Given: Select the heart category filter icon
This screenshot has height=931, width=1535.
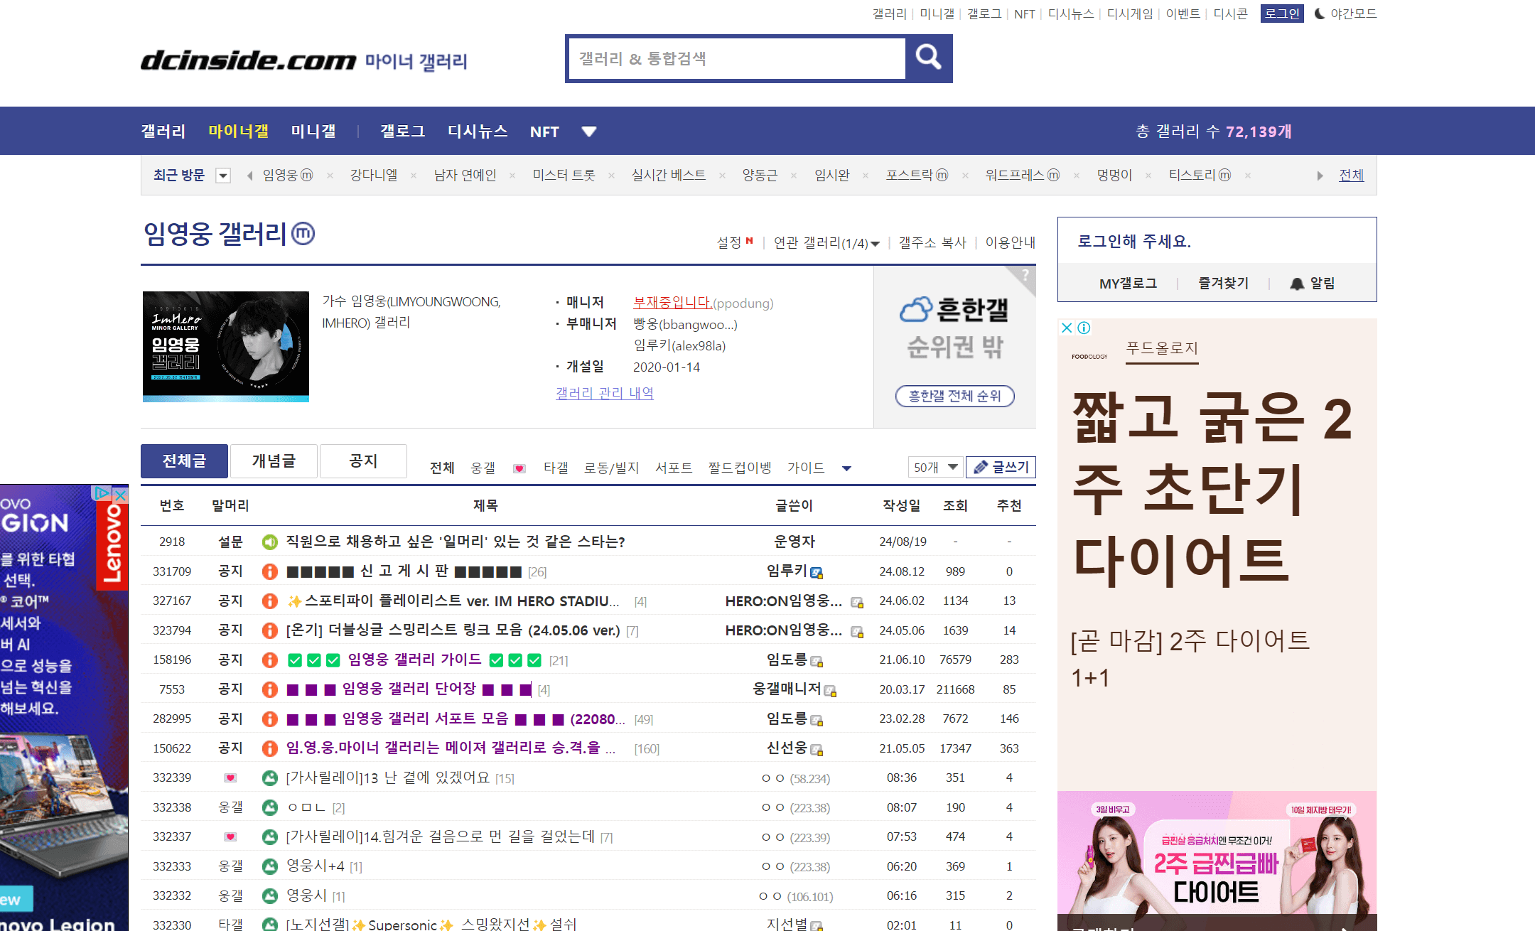Looking at the screenshot, I should click(x=521, y=468).
